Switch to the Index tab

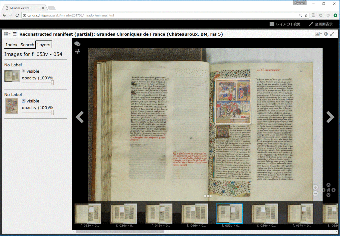point(12,45)
